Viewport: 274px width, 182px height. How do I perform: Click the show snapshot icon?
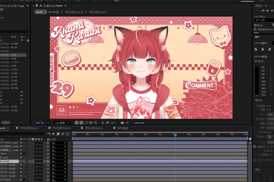click(127, 123)
